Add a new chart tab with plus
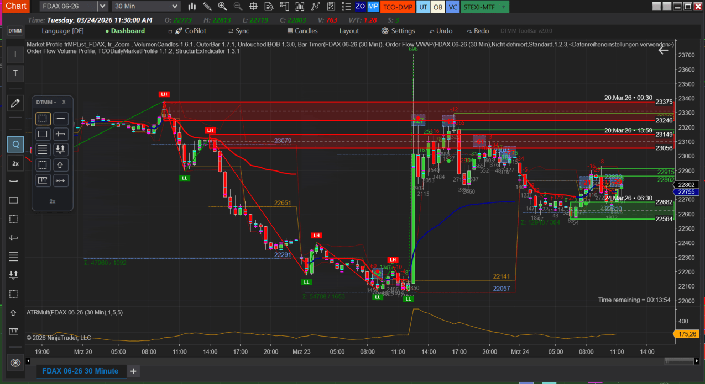The image size is (705, 384). point(133,371)
